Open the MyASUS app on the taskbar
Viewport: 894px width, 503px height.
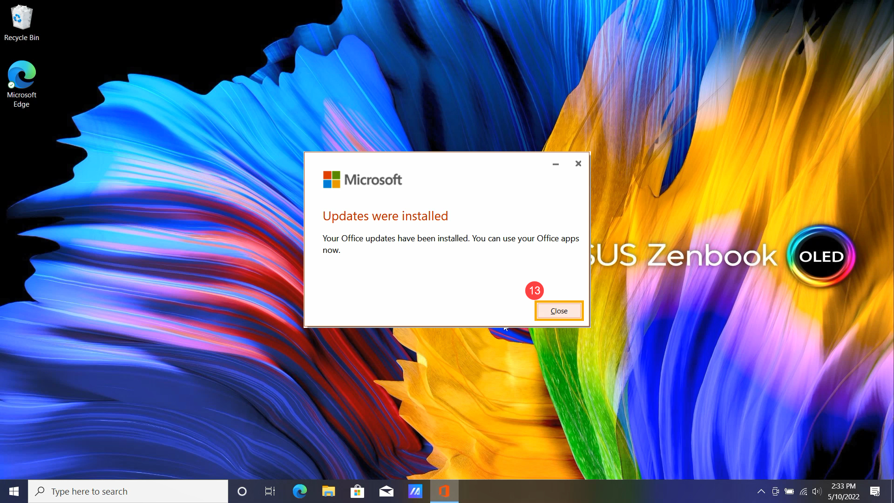pyautogui.click(x=415, y=491)
